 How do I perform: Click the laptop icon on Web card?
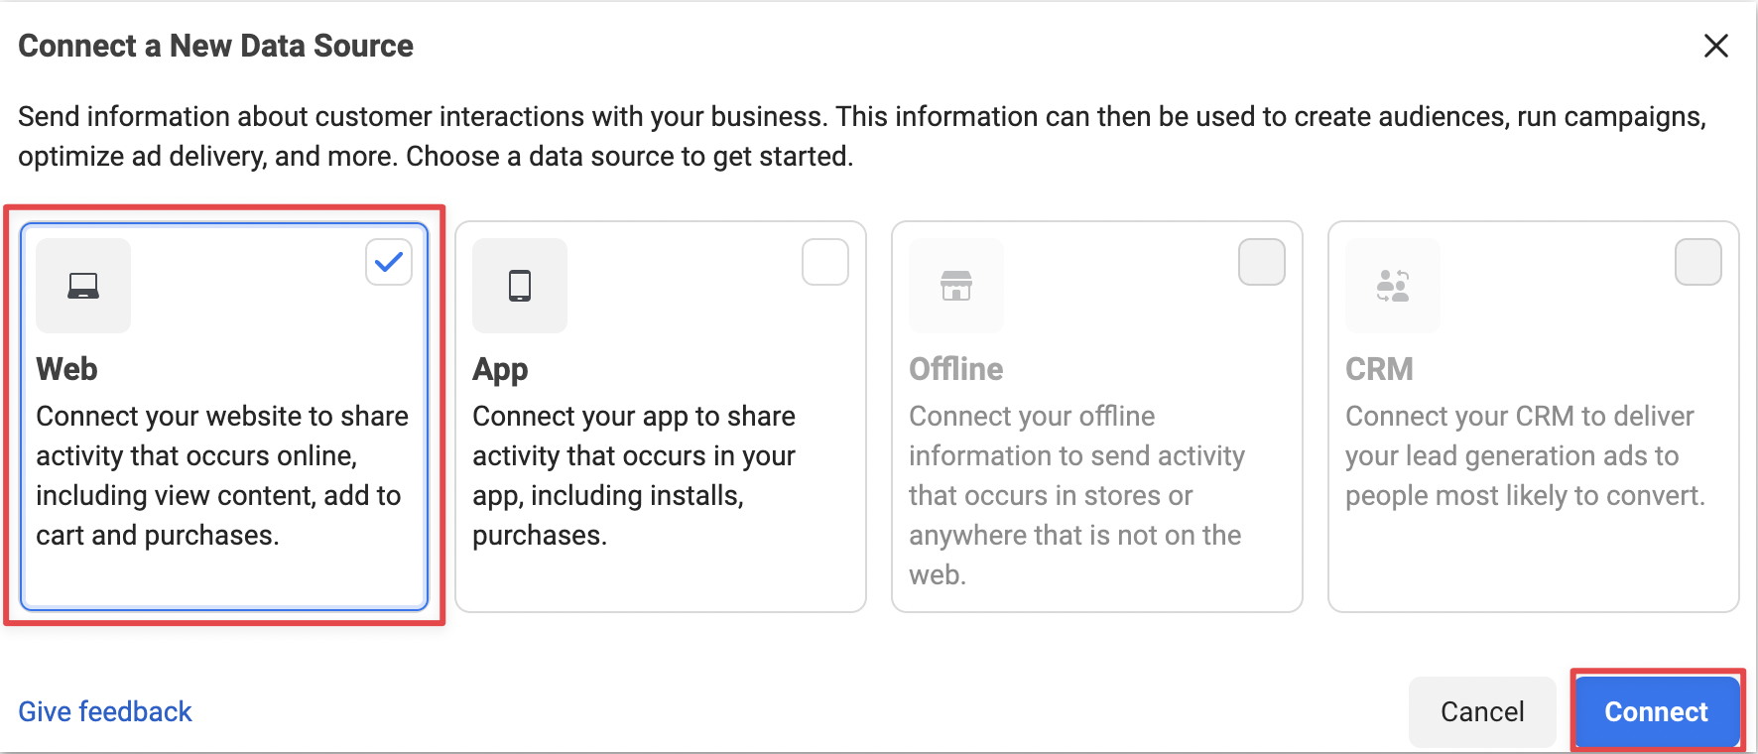click(x=83, y=286)
